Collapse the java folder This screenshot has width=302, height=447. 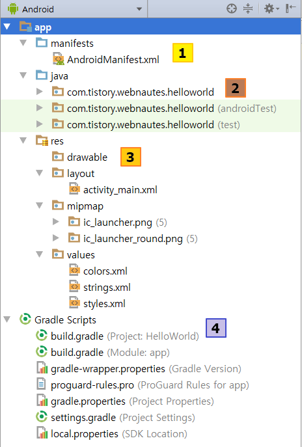[23, 75]
